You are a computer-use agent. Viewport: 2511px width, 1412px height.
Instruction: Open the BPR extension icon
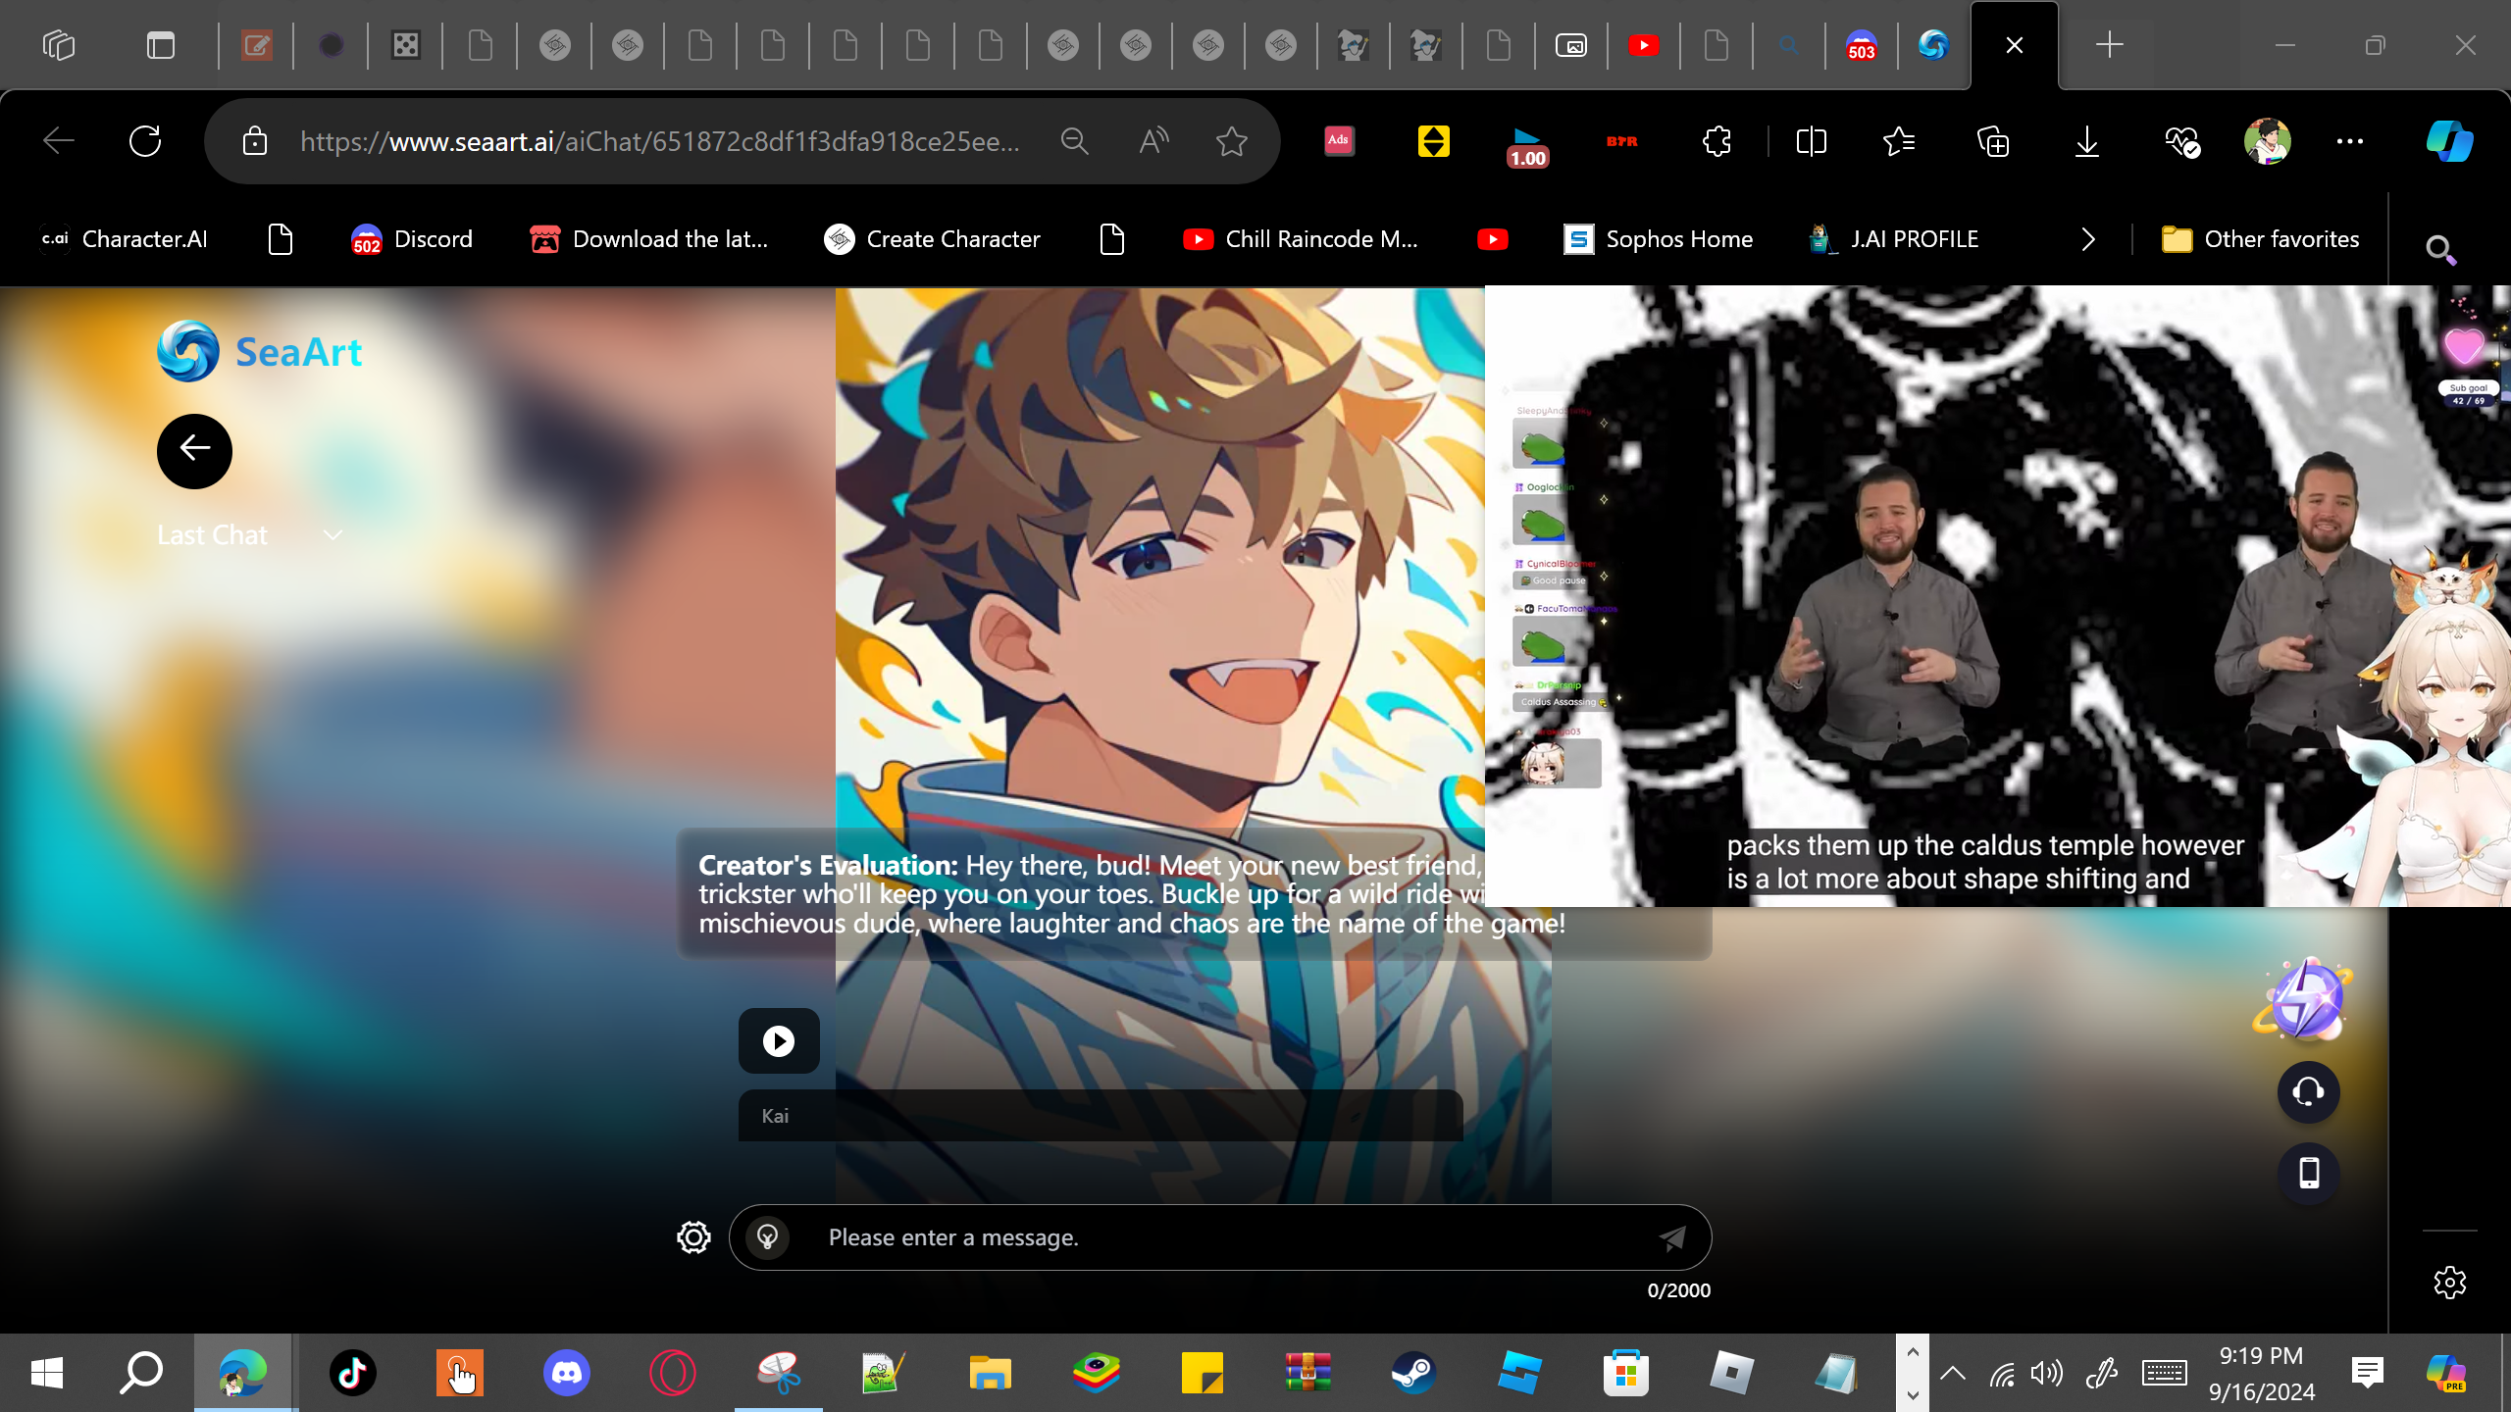coord(1622,141)
